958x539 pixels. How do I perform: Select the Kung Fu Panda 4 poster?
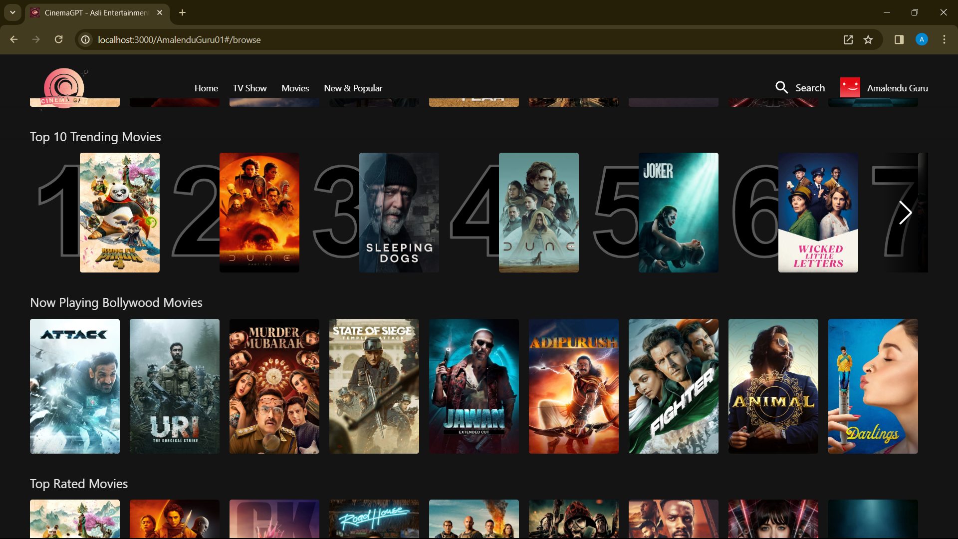pyautogui.click(x=120, y=213)
